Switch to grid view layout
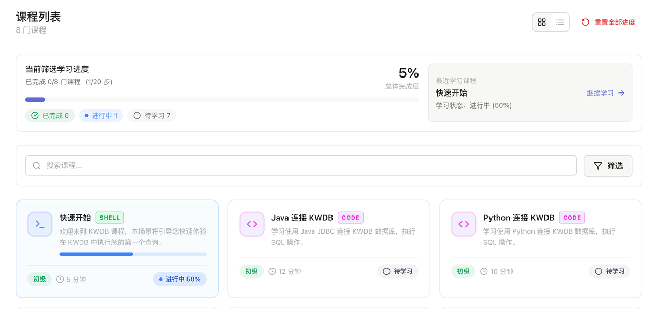 coord(542,22)
